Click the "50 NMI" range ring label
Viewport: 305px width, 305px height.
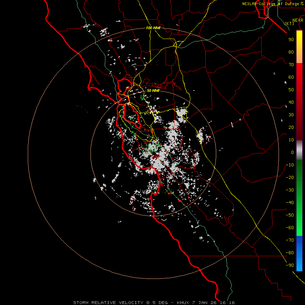[153, 90]
